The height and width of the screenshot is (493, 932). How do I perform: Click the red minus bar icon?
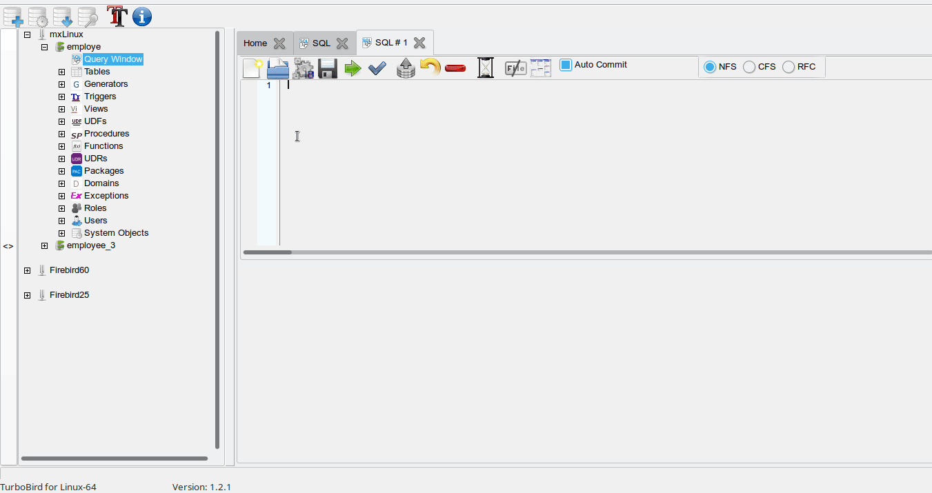(x=455, y=68)
